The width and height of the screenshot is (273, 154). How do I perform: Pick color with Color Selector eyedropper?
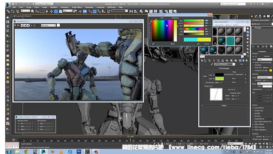point(154,44)
